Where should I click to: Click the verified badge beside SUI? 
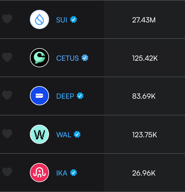tap(74, 19)
